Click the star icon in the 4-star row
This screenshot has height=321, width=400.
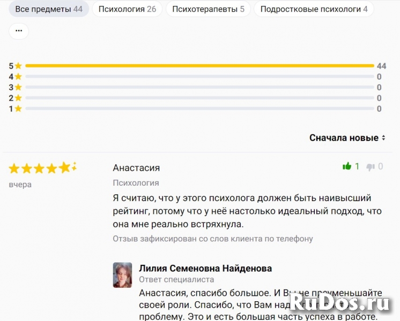[18, 77]
